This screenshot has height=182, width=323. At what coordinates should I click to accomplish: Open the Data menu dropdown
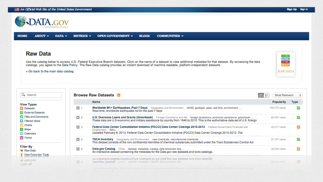(x=61, y=36)
